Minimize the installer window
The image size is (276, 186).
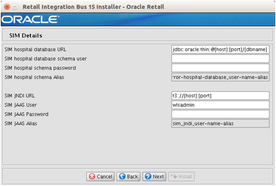15,7
